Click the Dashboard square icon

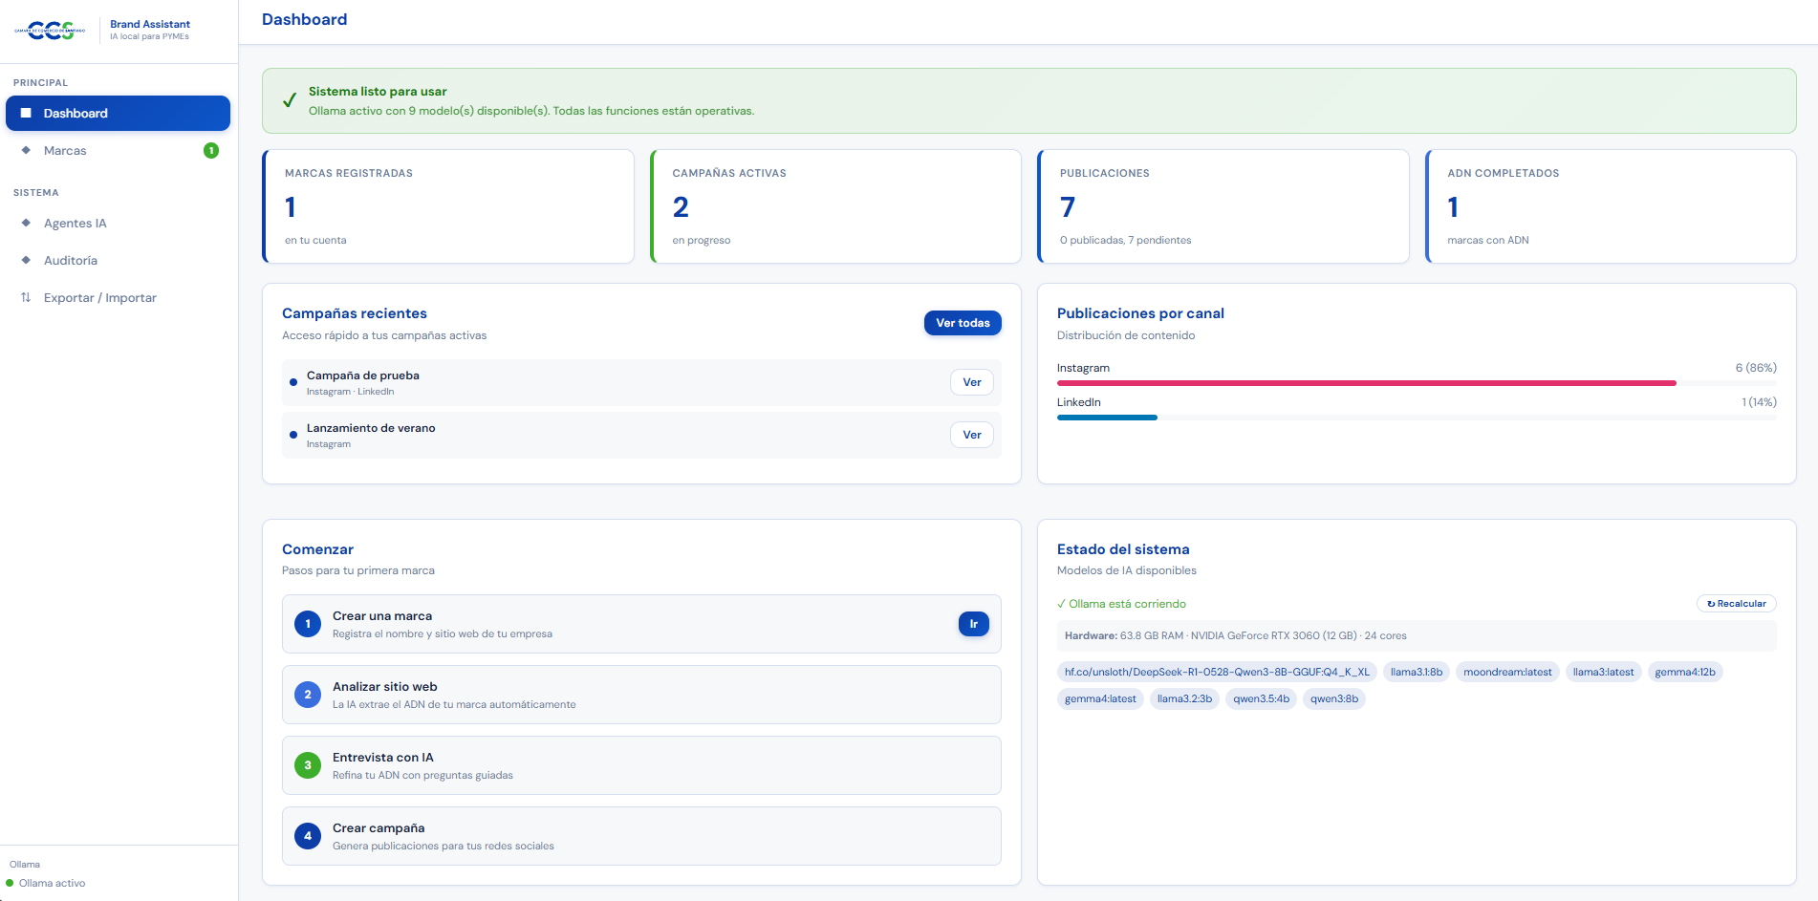pyautogui.click(x=26, y=113)
